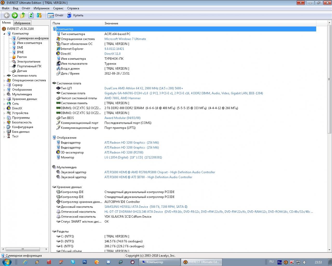Open the volume speaker tray icon
This screenshot has width=332, height=266.
(x=305, y=262)
